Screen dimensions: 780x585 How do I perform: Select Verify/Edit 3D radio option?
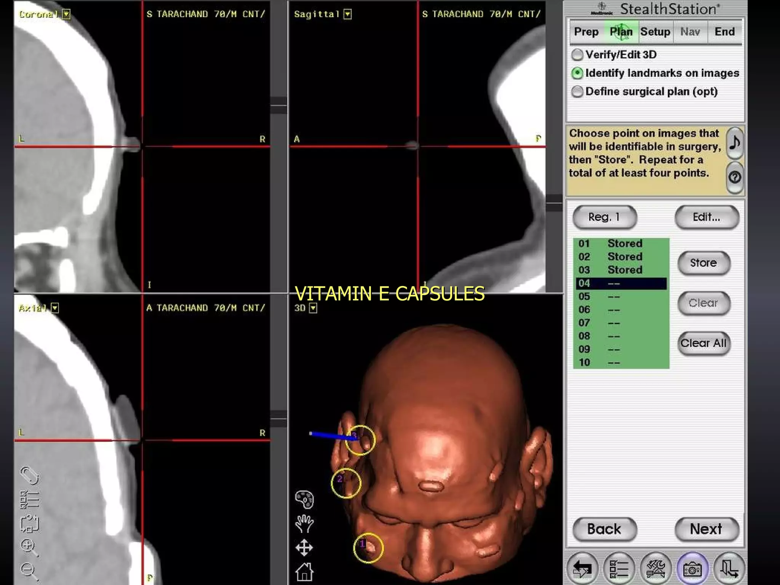click(577, 55)
